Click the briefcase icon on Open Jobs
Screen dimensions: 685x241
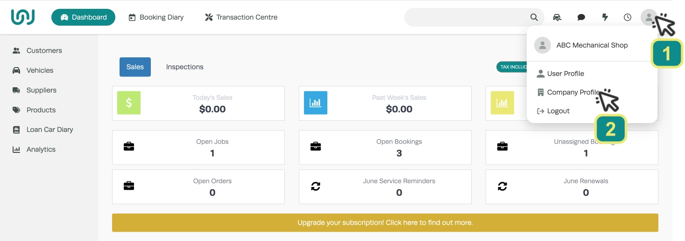point(129,146)
